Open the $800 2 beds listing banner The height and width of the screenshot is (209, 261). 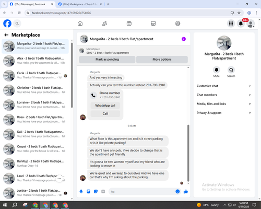(x=133, y=51)
